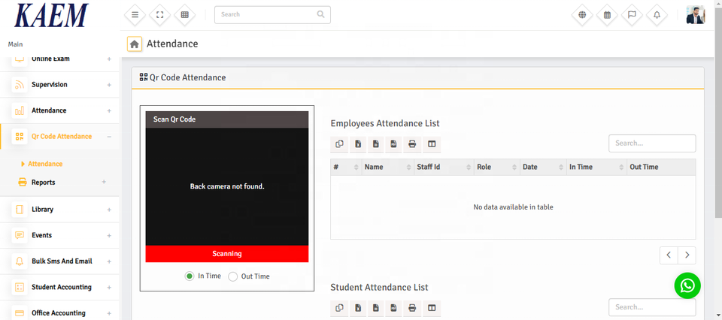The image size is (722, 320).
Task: Select the In Time radio button
Action: [190, 276]
